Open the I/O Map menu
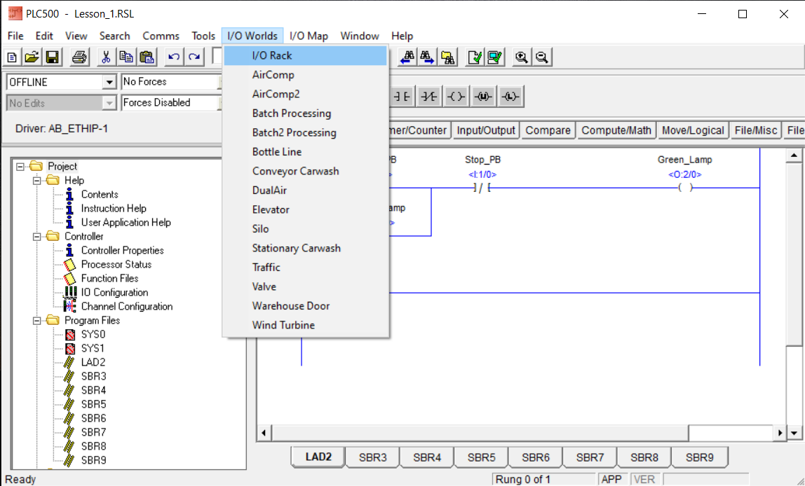This screenshot has height=486, width=805. 309,36
